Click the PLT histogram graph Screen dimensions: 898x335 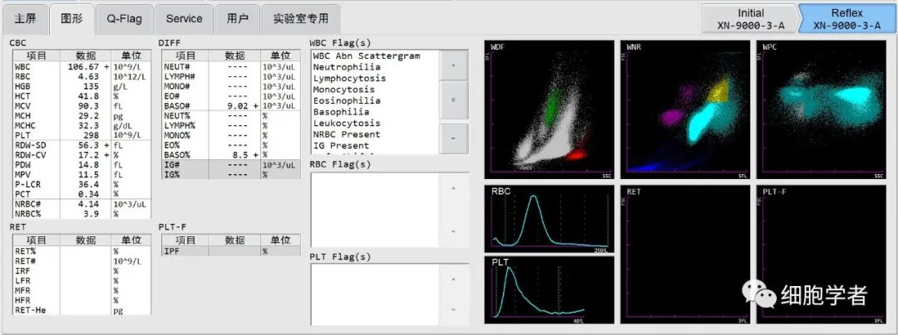point(550,290)
